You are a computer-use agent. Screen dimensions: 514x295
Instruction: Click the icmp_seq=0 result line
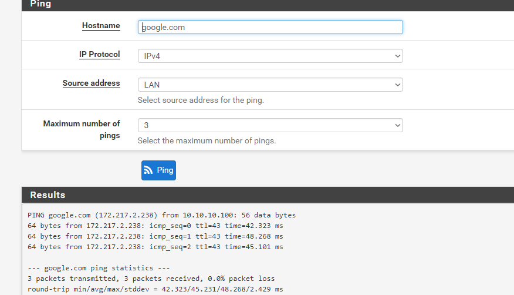click(x=155, y=226)
